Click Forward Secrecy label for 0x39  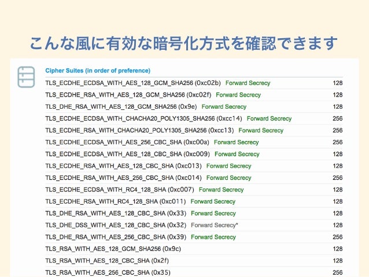tap(213, 237)
